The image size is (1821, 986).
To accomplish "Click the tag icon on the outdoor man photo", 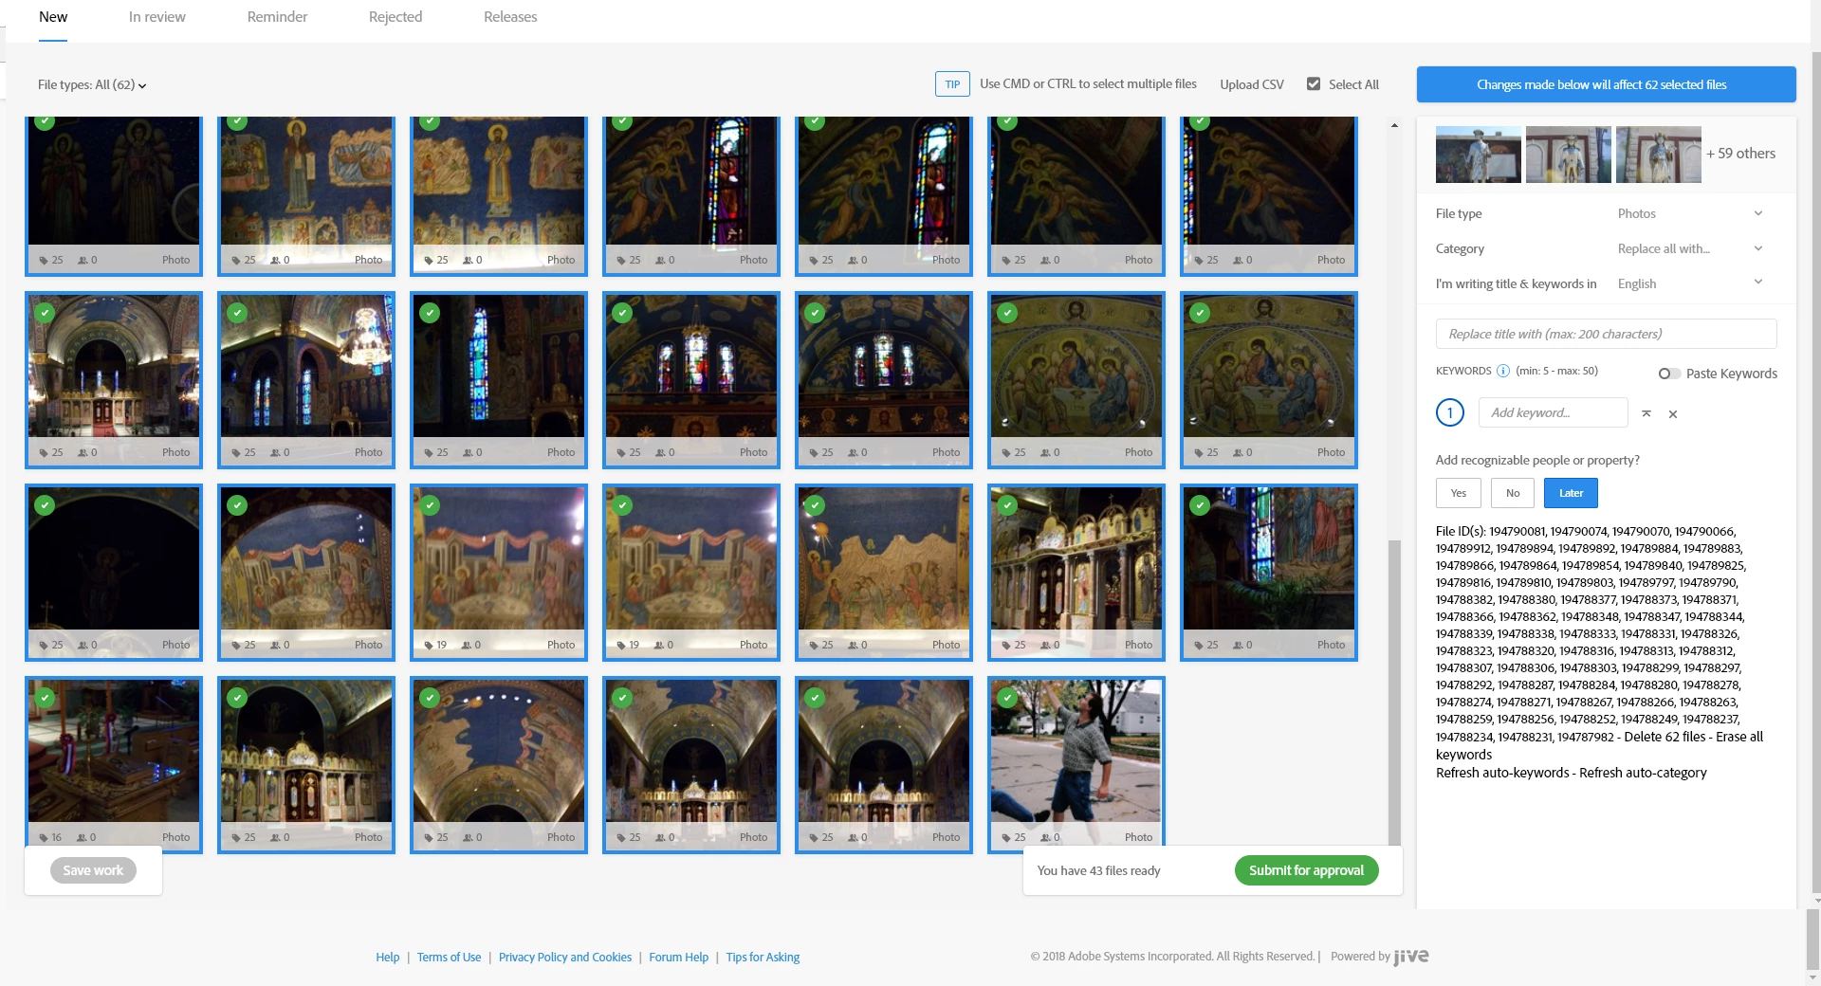I will [x=1006, y=838].
